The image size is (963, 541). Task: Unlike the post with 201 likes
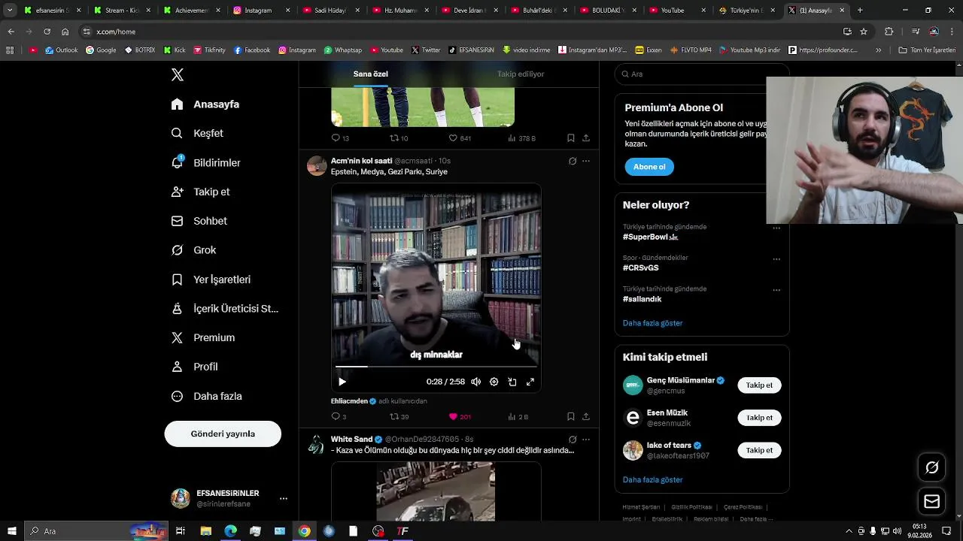[460, 417]
